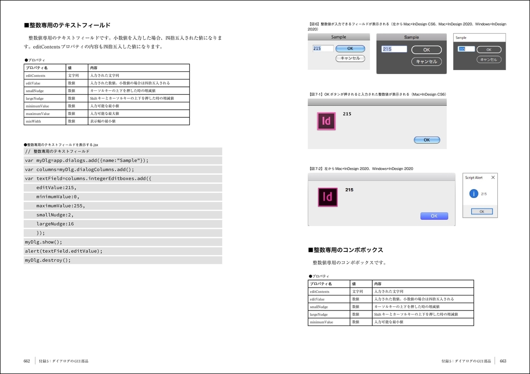Click the smallNudge:2, code line

123,215
